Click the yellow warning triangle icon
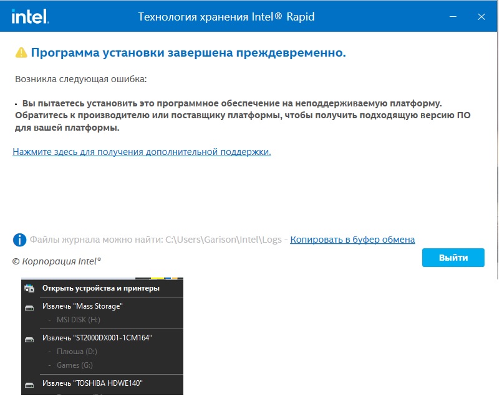502x397 pixels. click(21, 53)
